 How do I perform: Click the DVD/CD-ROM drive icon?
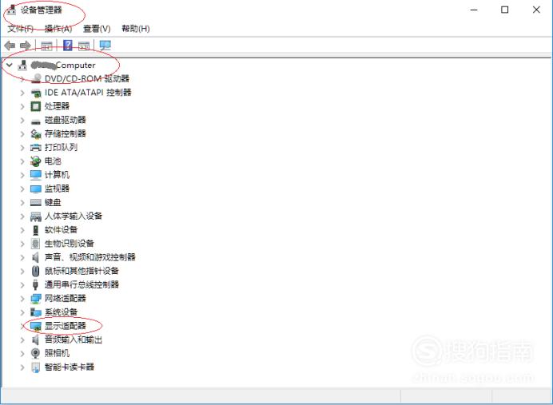[x=36, y=78]
